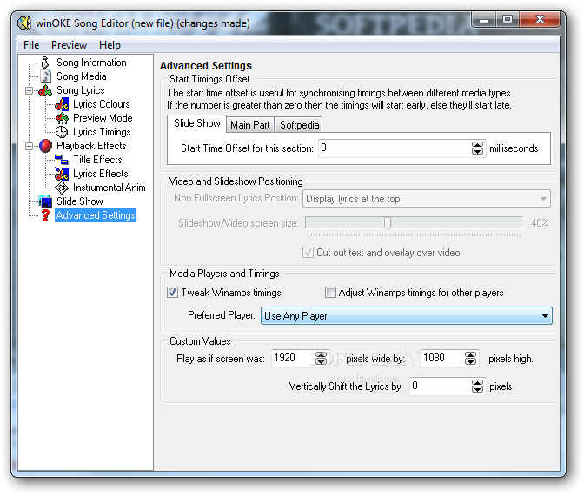The image size is (584, 495).
Task: Select Song Media in the tree
Action: point(81,76)
